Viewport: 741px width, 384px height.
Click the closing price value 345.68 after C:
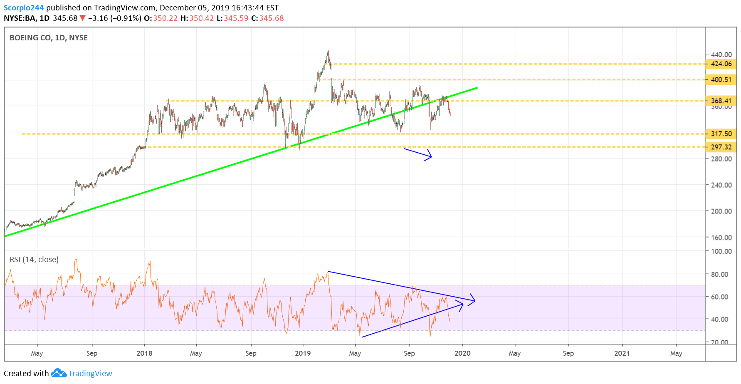click(272, 18)
